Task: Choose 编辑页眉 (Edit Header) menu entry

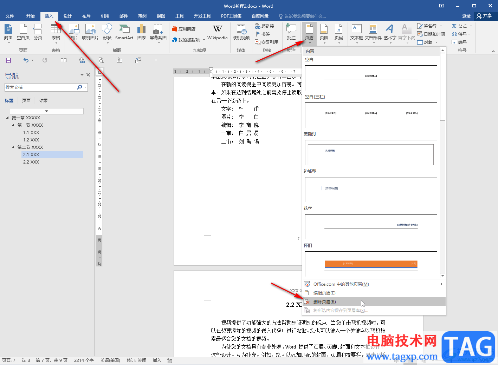Action: coord(374,293)
